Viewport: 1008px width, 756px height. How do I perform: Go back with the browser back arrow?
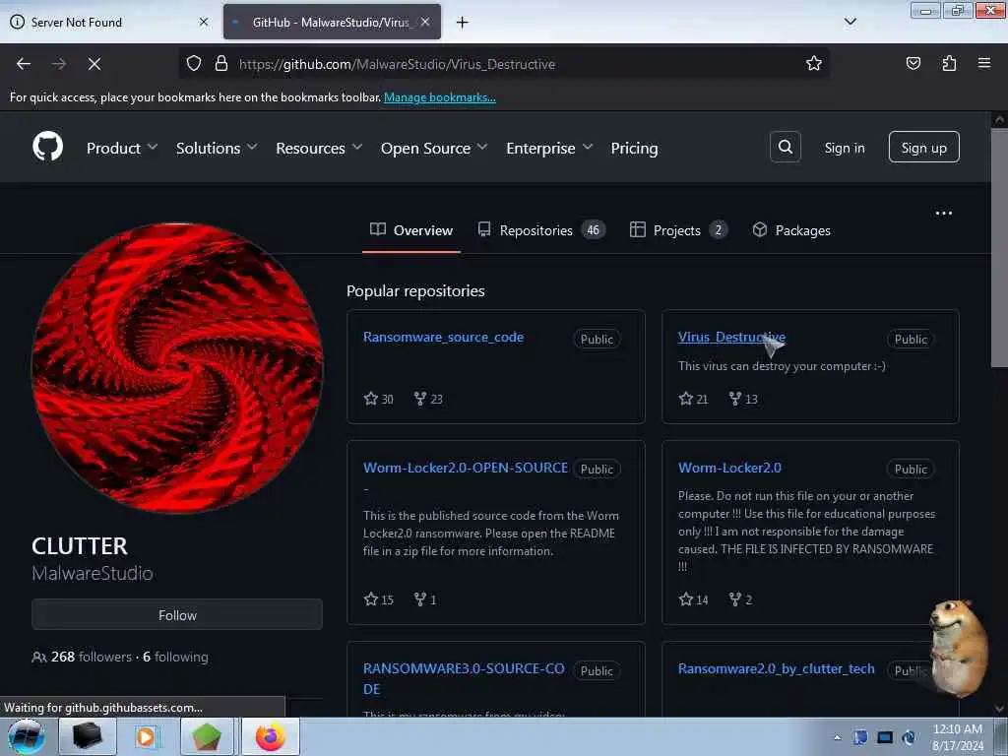coord(24,64)
